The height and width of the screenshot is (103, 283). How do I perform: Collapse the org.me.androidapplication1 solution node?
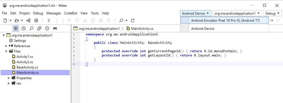click(x=4, y=35)
